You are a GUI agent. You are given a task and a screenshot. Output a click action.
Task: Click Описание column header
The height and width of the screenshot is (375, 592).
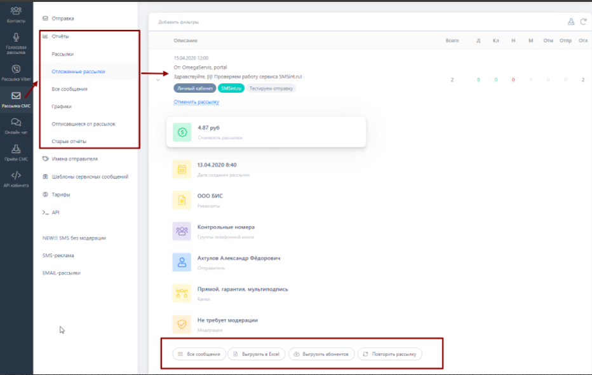(185, 41)
